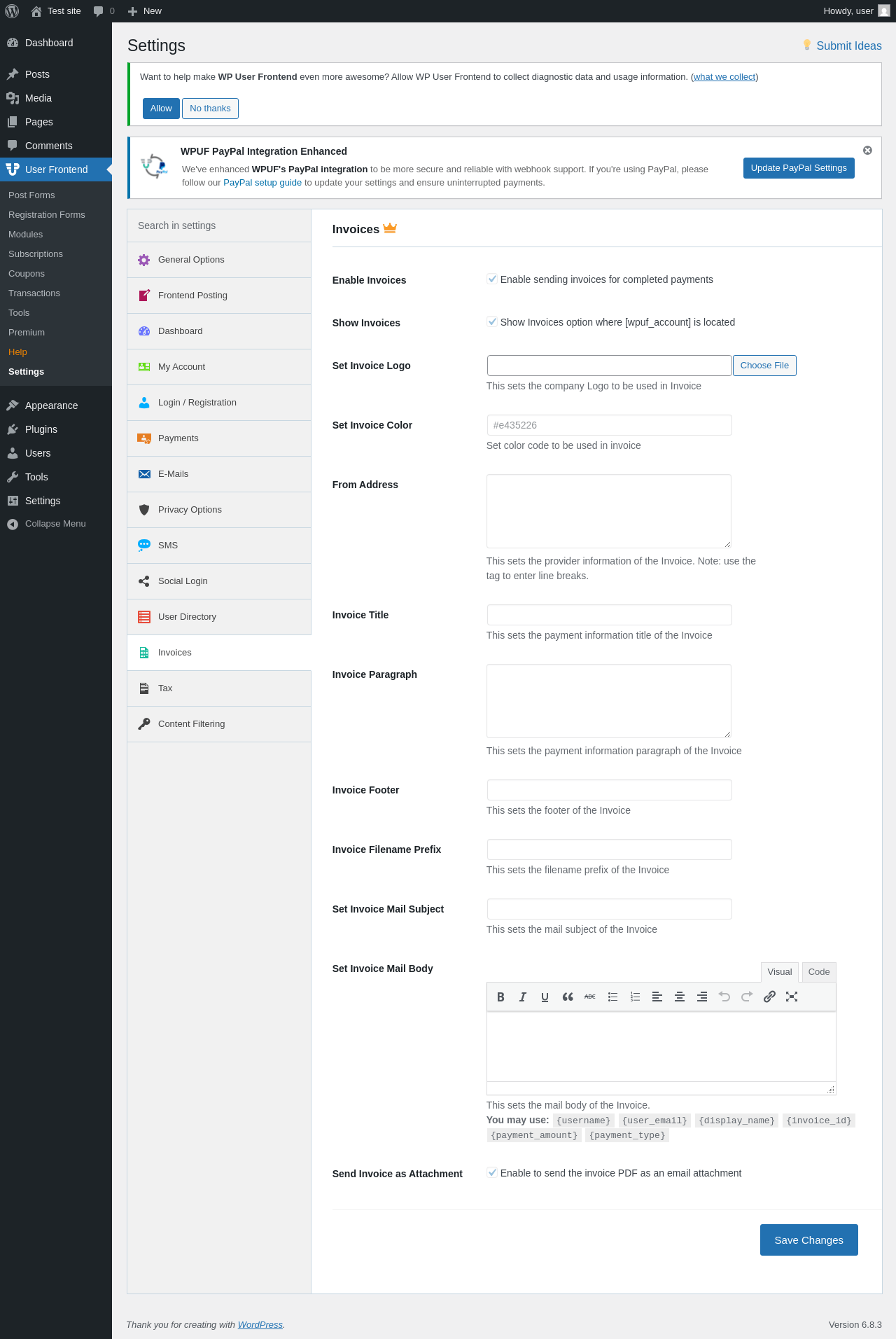Toggle Send Invoice as Attachment checkbox
The image size is (896, 1339).
point(492,1173)
